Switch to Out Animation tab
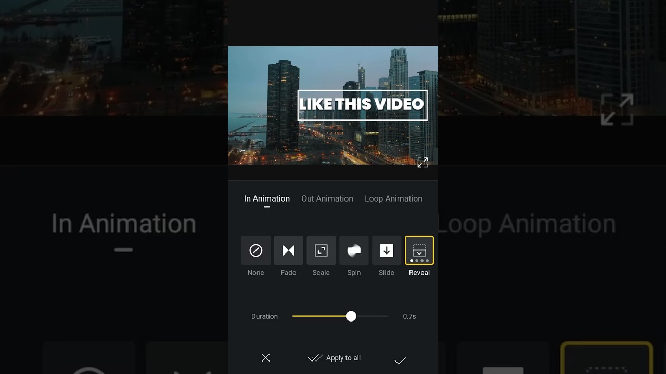This screenshot has height=374, width=666. 327,198
